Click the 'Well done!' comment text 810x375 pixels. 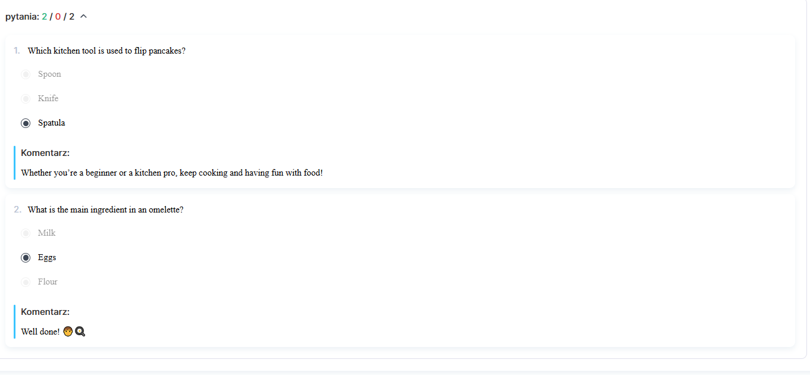40,332
